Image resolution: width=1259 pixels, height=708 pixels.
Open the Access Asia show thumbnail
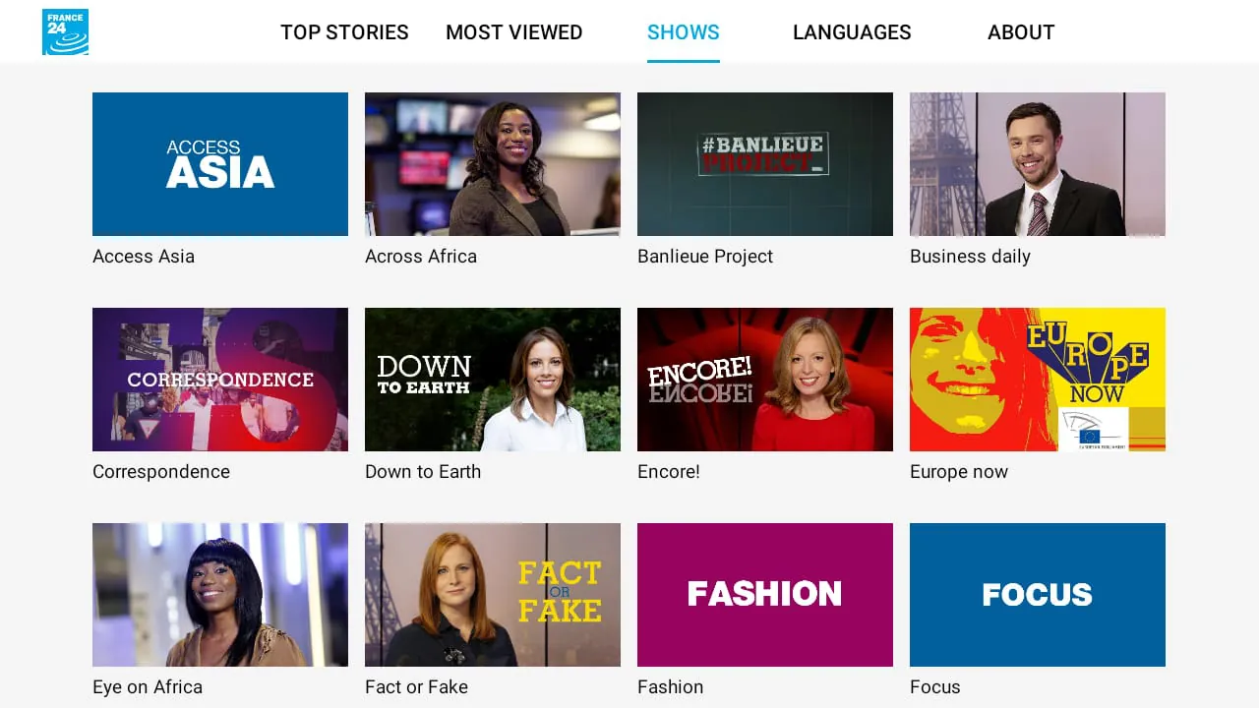[x=219, y=164]
